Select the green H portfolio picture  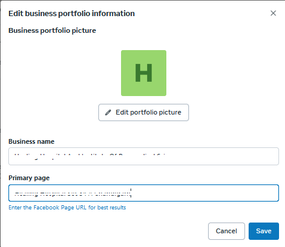point(144,73)
